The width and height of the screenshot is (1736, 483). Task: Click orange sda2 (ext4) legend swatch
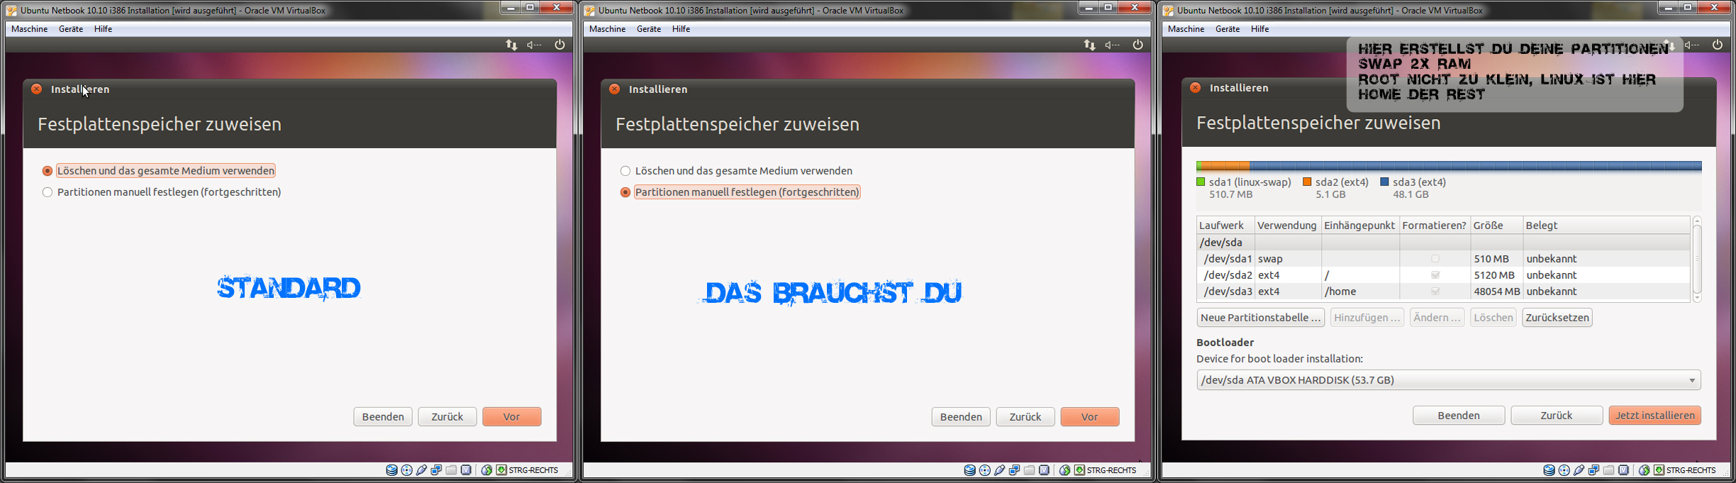(1307, 182)
